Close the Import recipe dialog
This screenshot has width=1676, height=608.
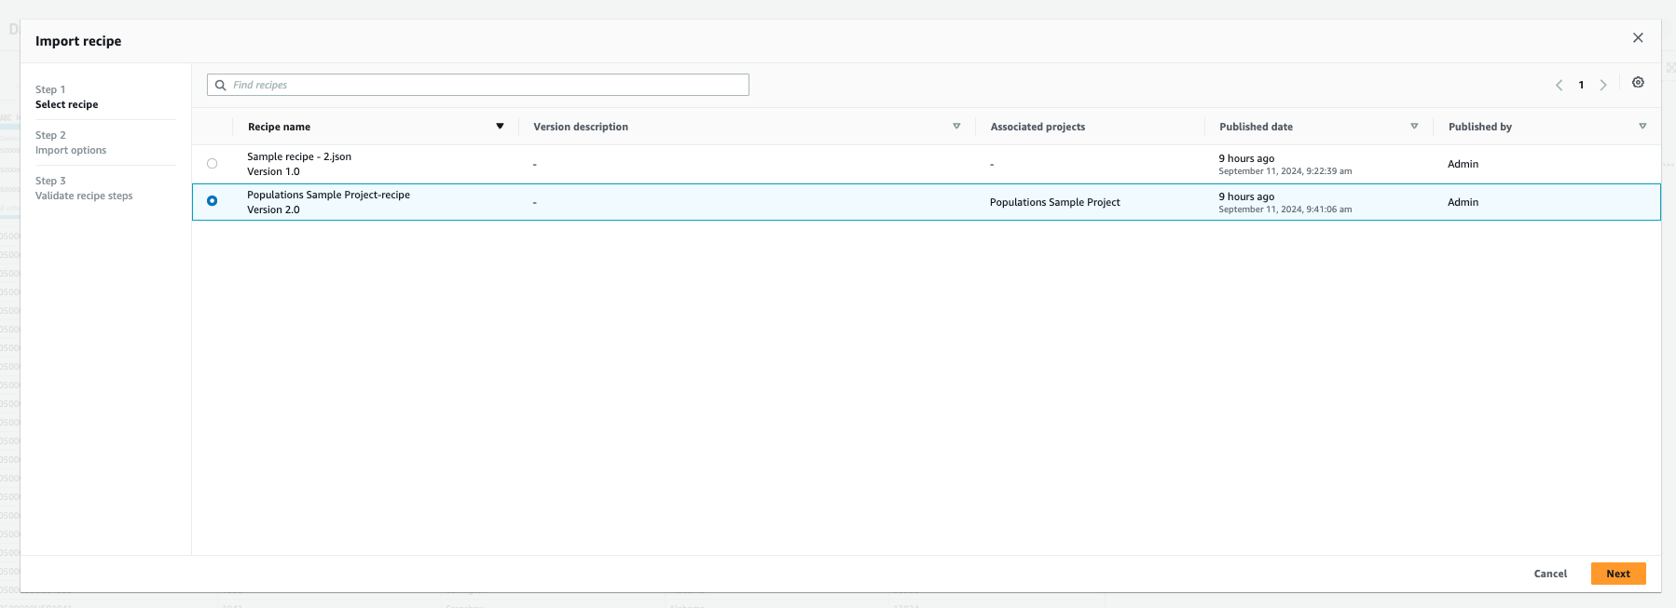[x=1638, y=38]
